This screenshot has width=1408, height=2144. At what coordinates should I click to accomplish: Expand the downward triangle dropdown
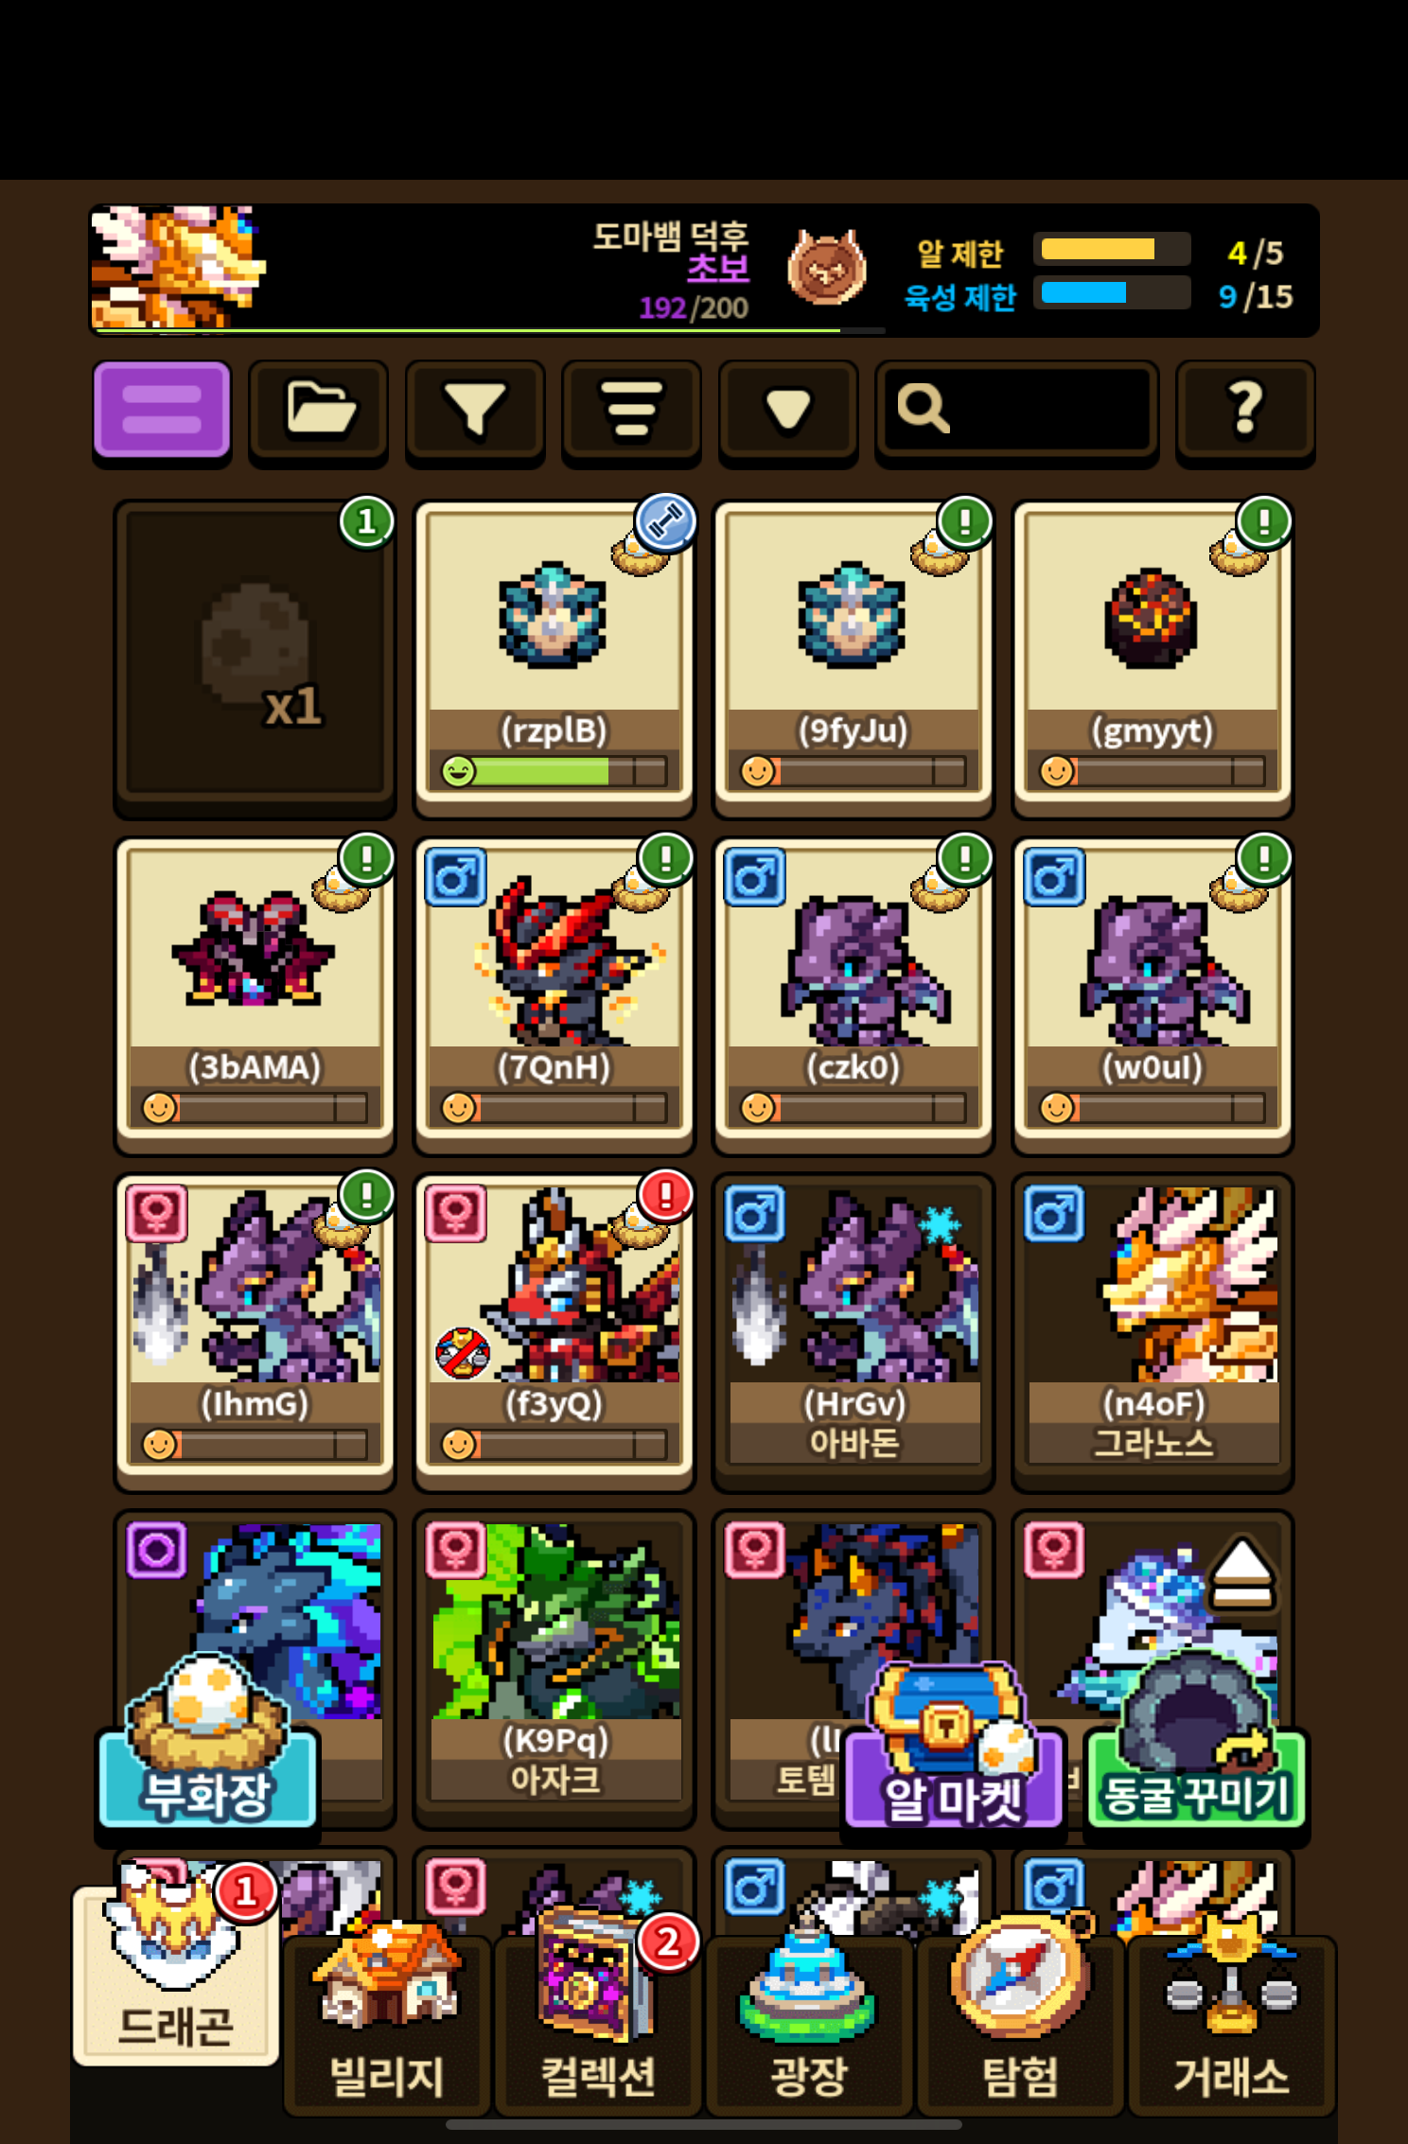pyautogui.click(x=788, y=411)
